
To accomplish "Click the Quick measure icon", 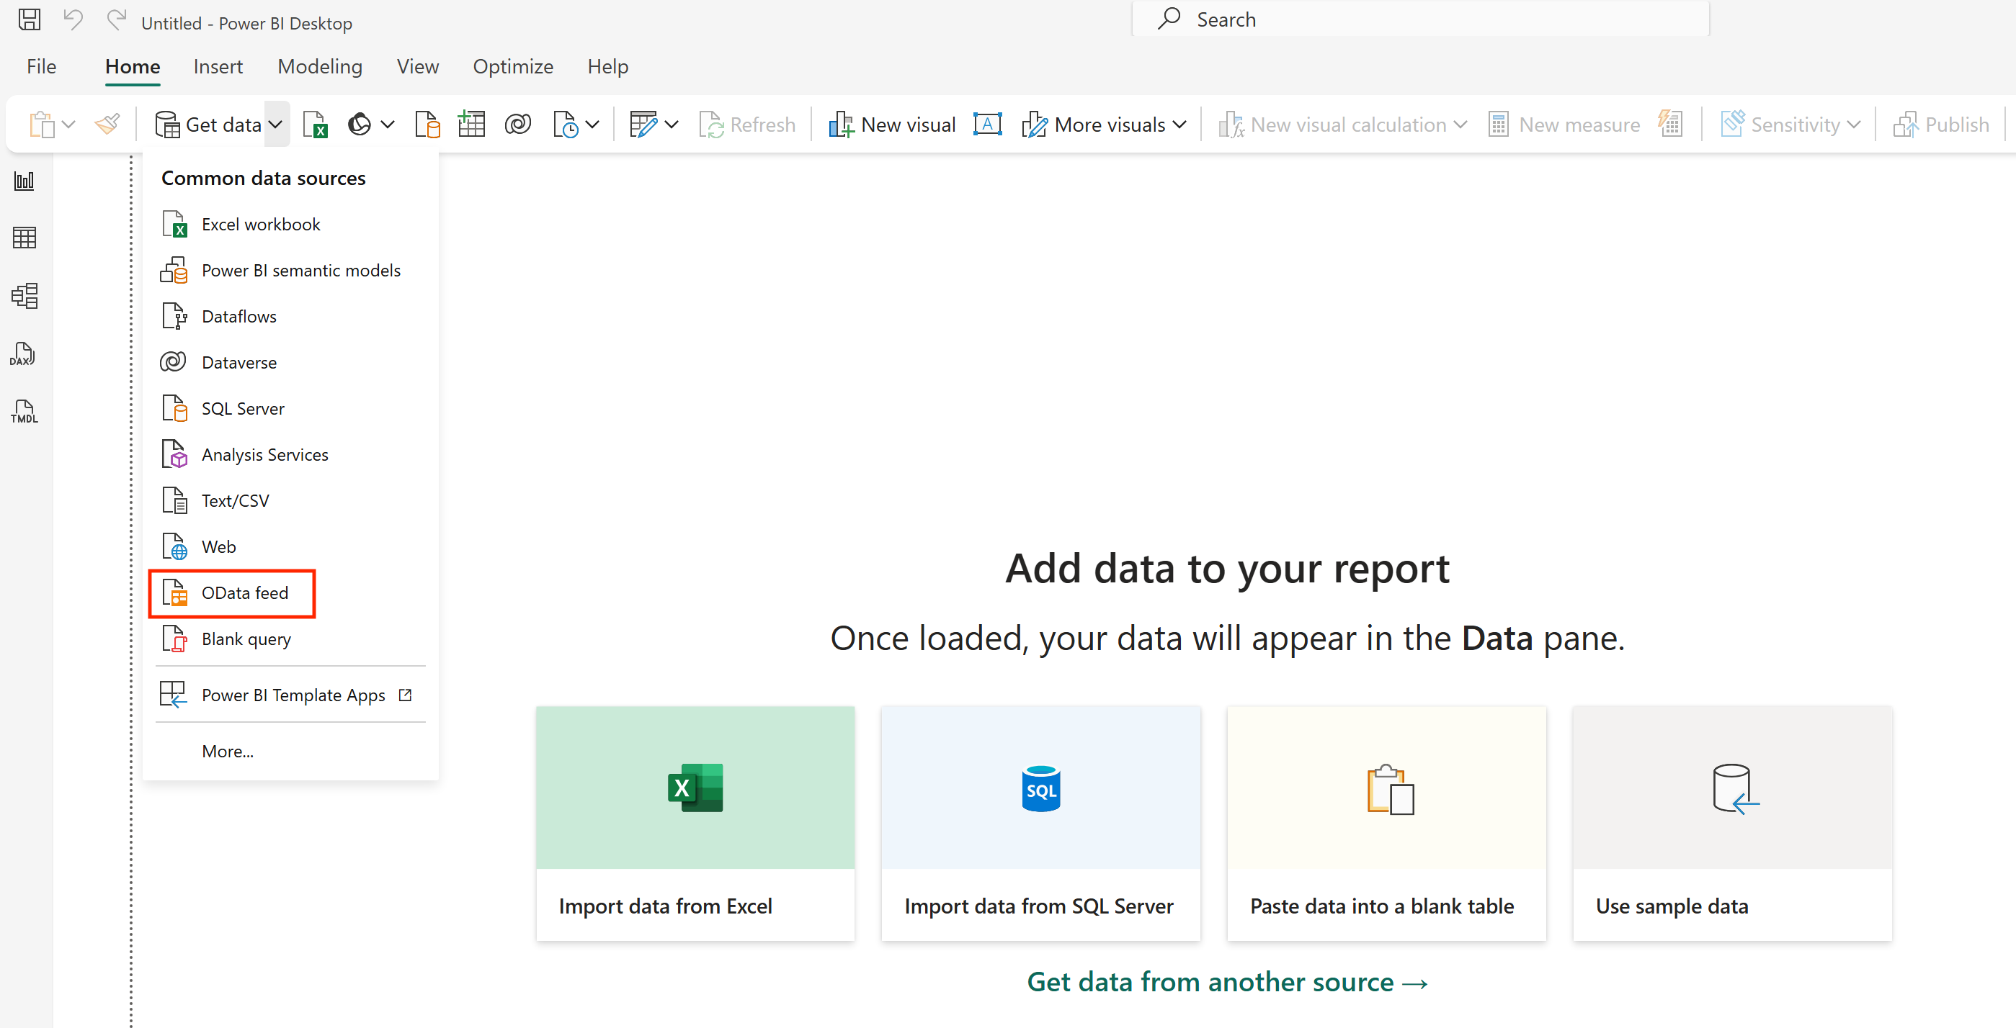I will pyautogui.click(x=1670, y=124).
